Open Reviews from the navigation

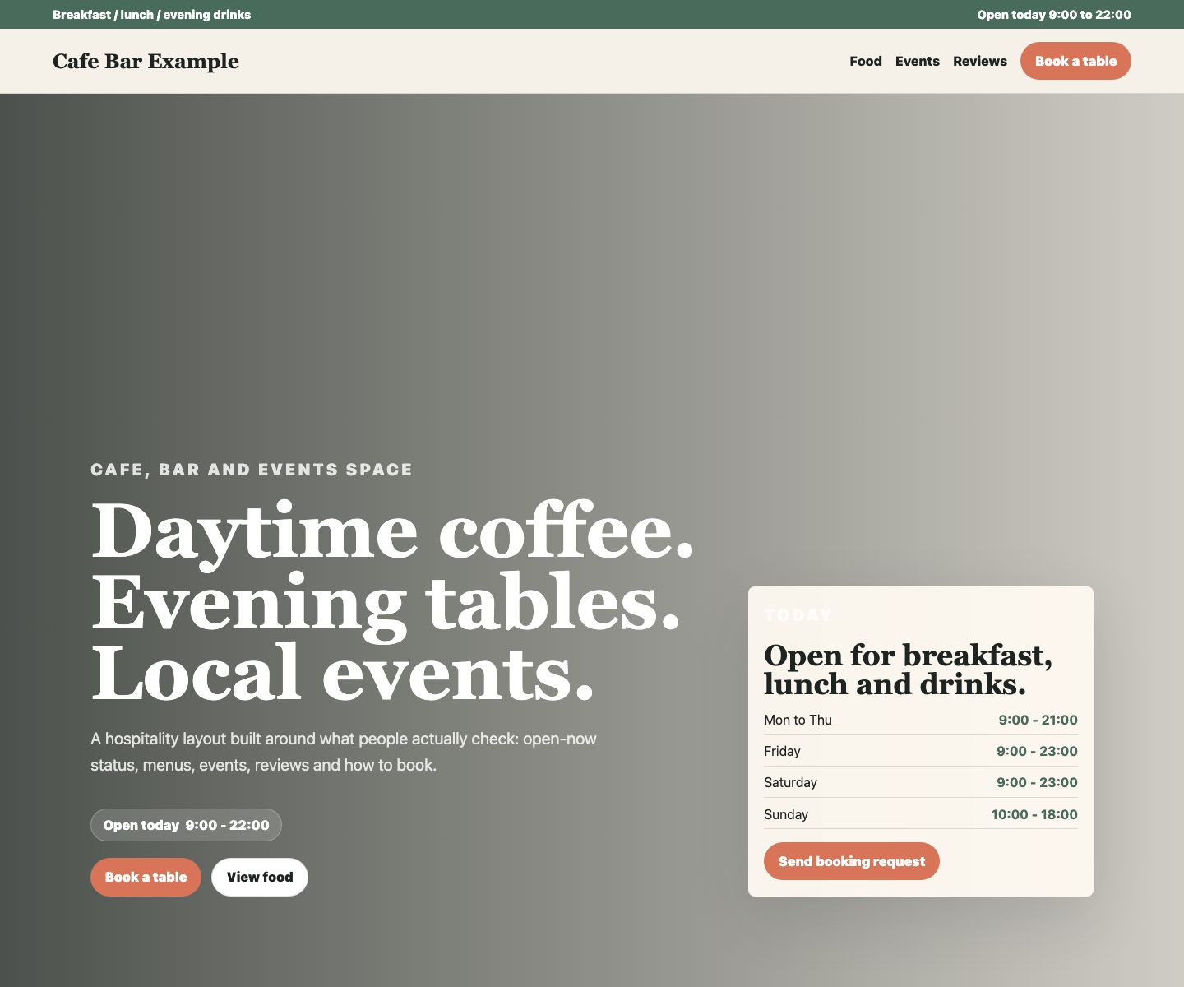(x=979, y=61)
